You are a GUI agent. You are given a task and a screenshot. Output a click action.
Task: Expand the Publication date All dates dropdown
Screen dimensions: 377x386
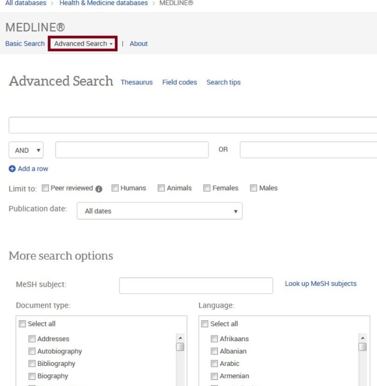coord(160,211)
